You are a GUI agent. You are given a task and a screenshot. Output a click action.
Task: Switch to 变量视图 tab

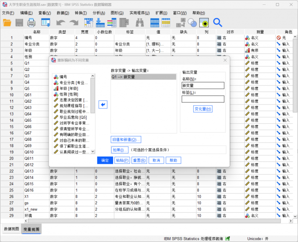(32, 229)
